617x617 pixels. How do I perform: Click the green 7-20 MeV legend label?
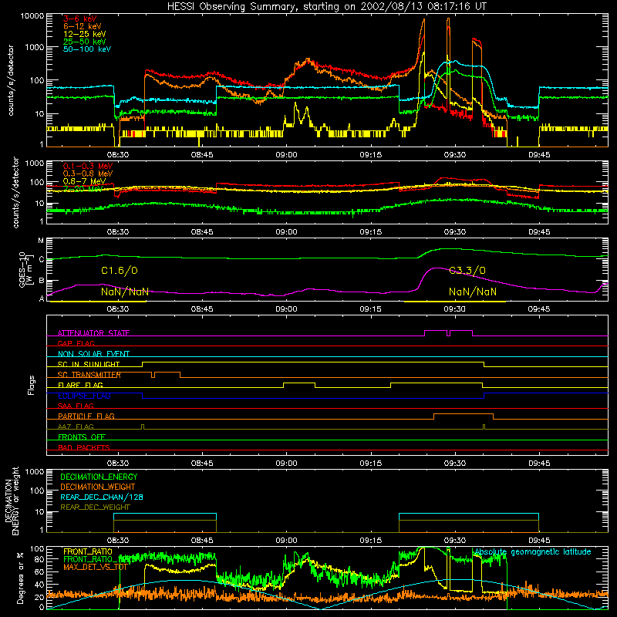pyautogui.click(x=83, y=189)
